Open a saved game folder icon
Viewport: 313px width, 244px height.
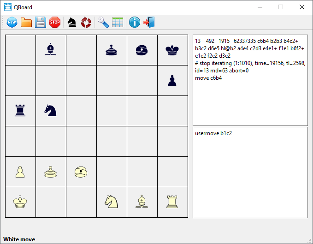pyautogui.click(x=26, y=22)
